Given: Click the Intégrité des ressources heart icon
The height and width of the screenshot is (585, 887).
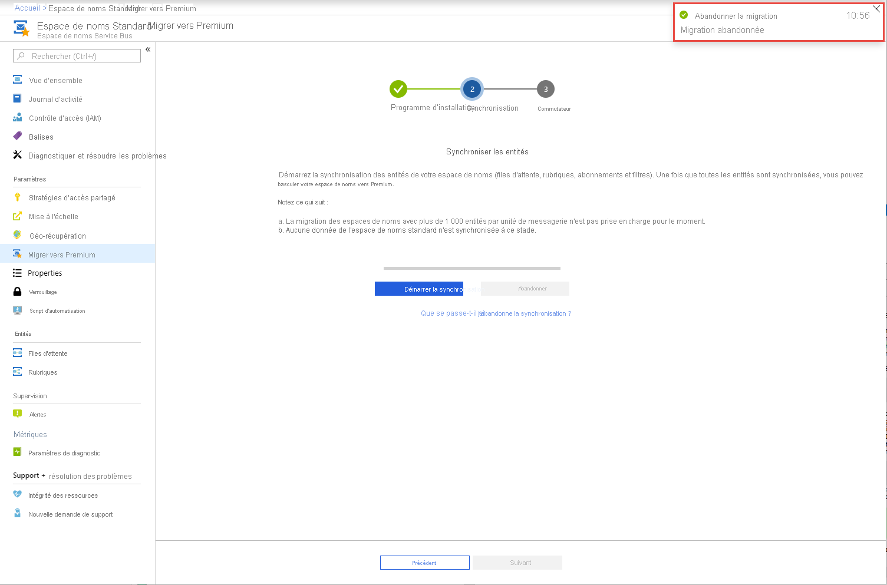Looking at the screenshot, I should point(18,495).
